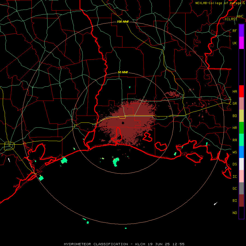This screenshot has height=246, width=246.
Task: Click the 50 NMI range ring label
Action: click(x=123, y=72)
